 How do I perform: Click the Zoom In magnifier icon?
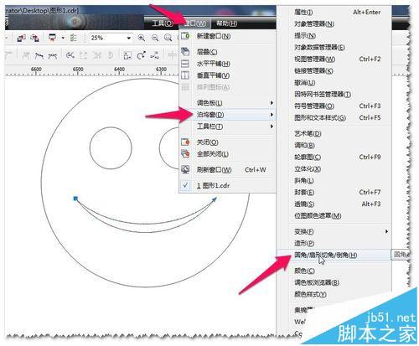142,38
